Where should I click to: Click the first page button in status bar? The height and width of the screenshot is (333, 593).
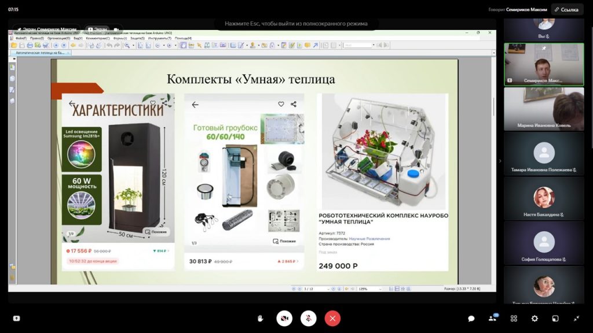[x=294, y=289]
